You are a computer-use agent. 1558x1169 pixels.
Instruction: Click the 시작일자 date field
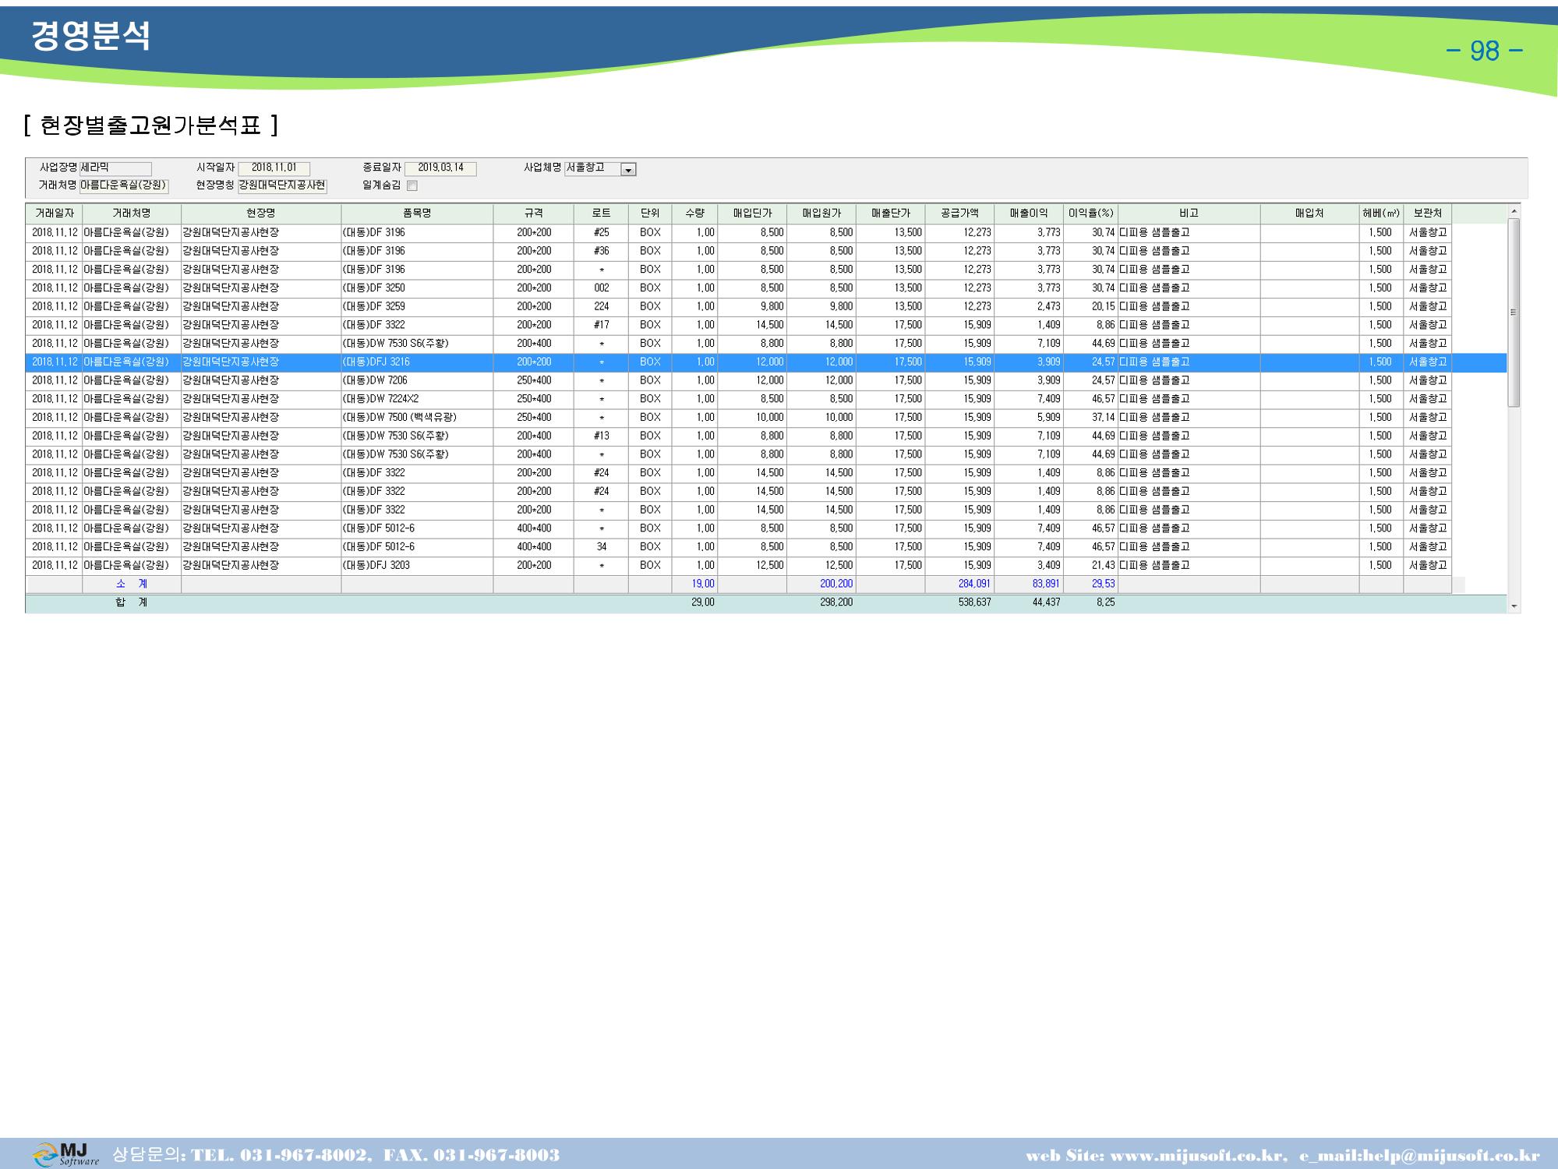[x=274, y=168]
